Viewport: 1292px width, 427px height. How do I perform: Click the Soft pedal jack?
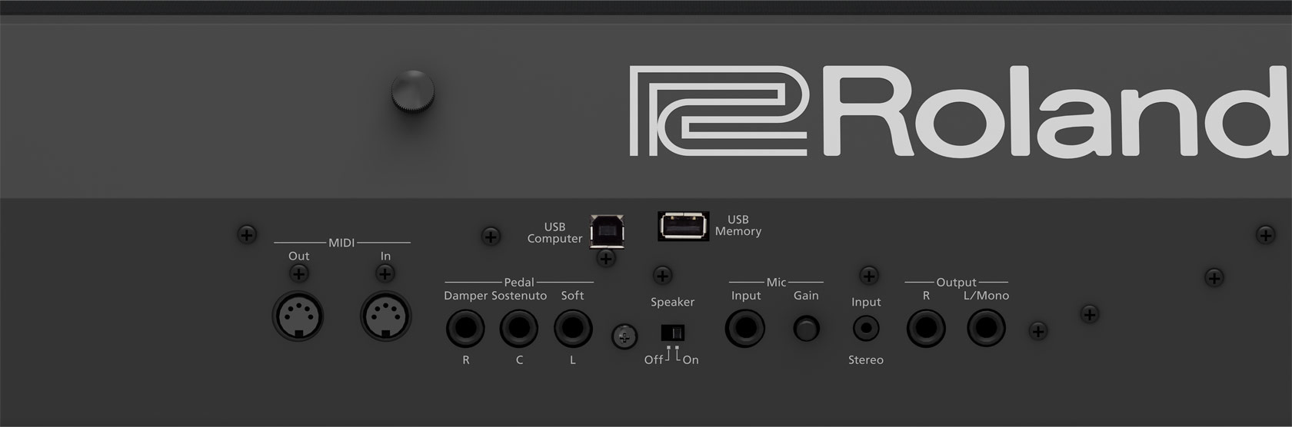click(573, 329)
